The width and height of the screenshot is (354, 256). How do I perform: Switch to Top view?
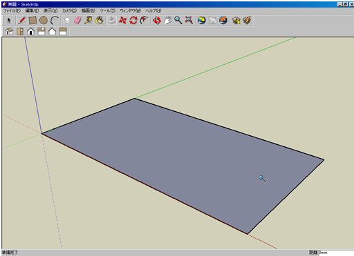point(20,31)
